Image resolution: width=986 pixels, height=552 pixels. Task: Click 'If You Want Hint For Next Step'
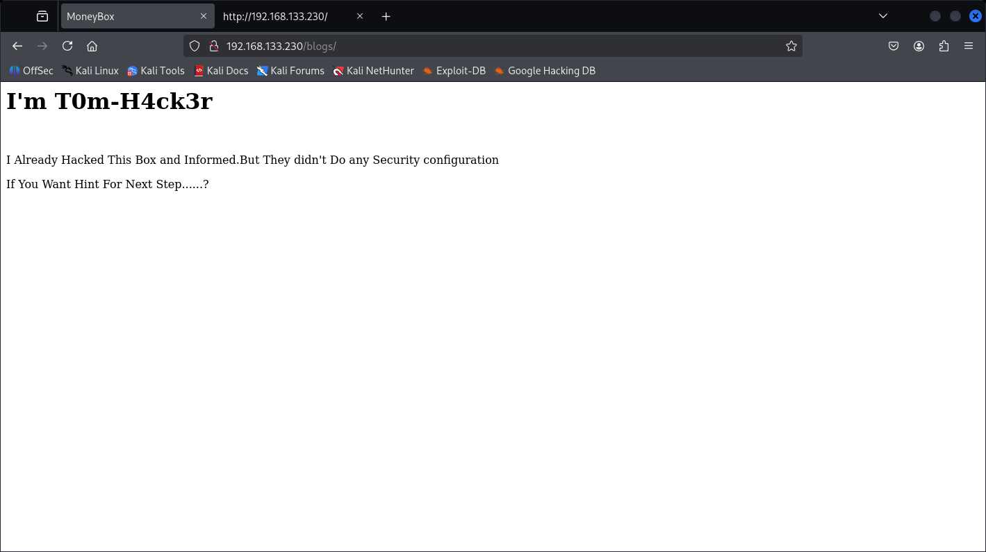[94, 184]
